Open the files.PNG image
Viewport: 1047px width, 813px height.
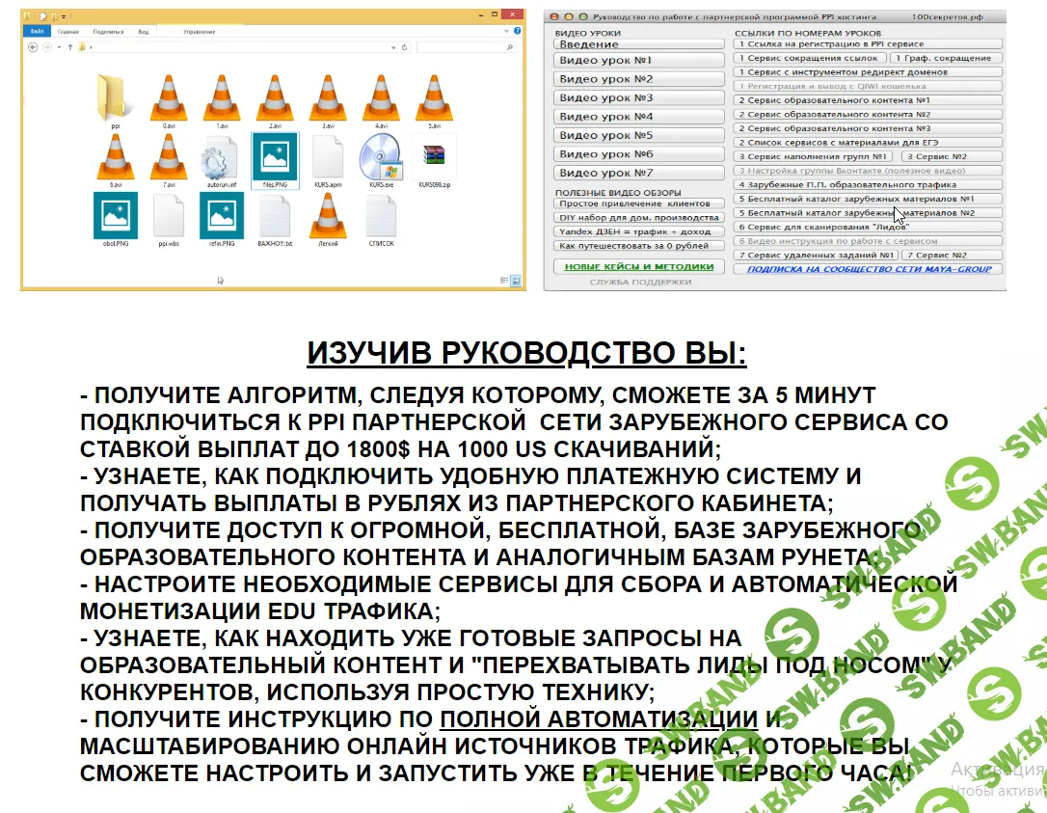point(277,159)
